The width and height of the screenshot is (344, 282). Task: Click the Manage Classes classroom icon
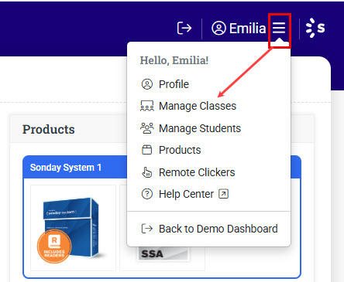pyautogui.click(x=147, y=106)
